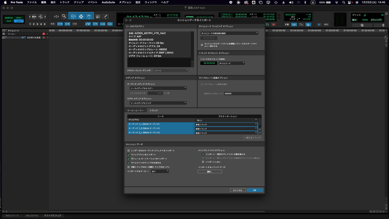389x219 pixels.
Task: Click the OK button
Action: point(255,190)
